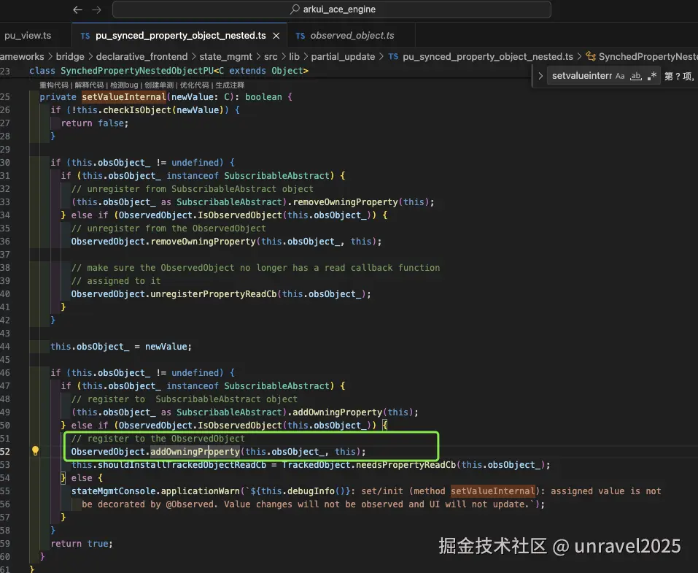
Task: Click the 解释代码 code lens action
Action: click(89, 85)
